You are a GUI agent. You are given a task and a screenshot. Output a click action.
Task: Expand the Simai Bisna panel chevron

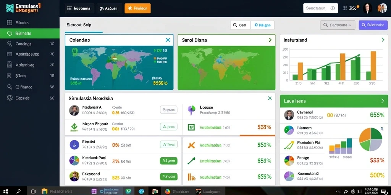coord(270,40)
